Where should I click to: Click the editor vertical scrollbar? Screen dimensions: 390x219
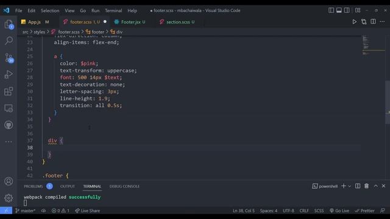[x=388, y=102]
